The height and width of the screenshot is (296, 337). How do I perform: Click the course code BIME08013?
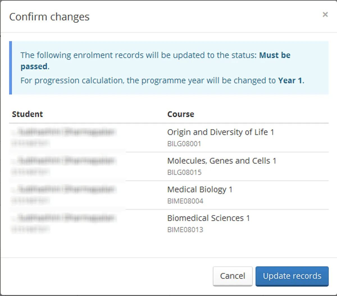(x=185, y=230)
